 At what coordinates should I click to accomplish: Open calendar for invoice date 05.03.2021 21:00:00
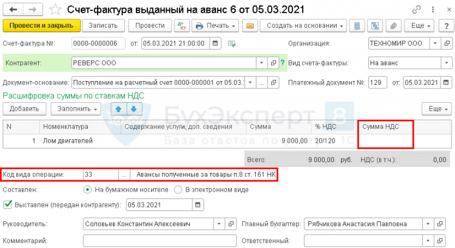pos(215,44)
